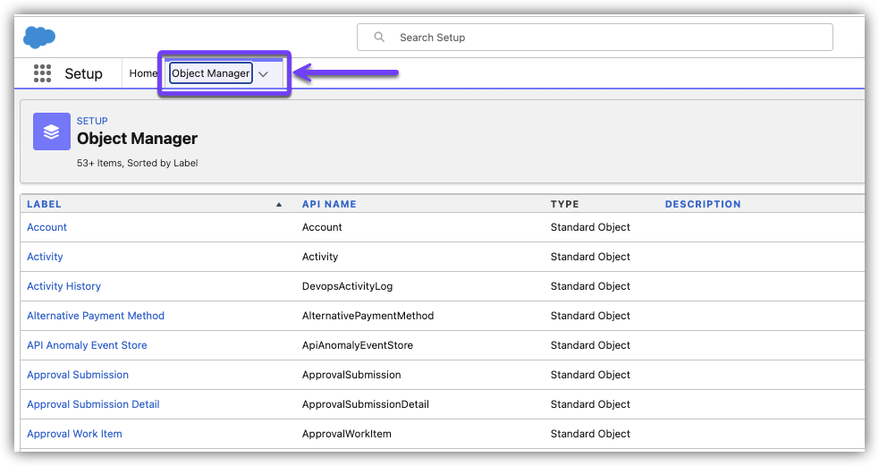This screenshot has width=879, height=466.
Task: Open API Anomaly Event Store object
Action: click(87, 345)
